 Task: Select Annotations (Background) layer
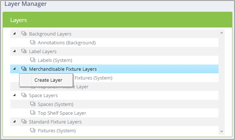67,43
